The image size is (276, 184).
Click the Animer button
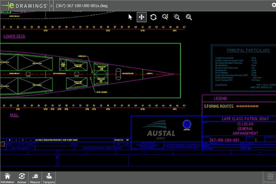(22, 178)
